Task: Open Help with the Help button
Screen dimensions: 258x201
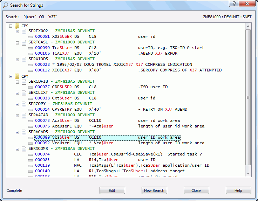Action: (x=238, y=190)
